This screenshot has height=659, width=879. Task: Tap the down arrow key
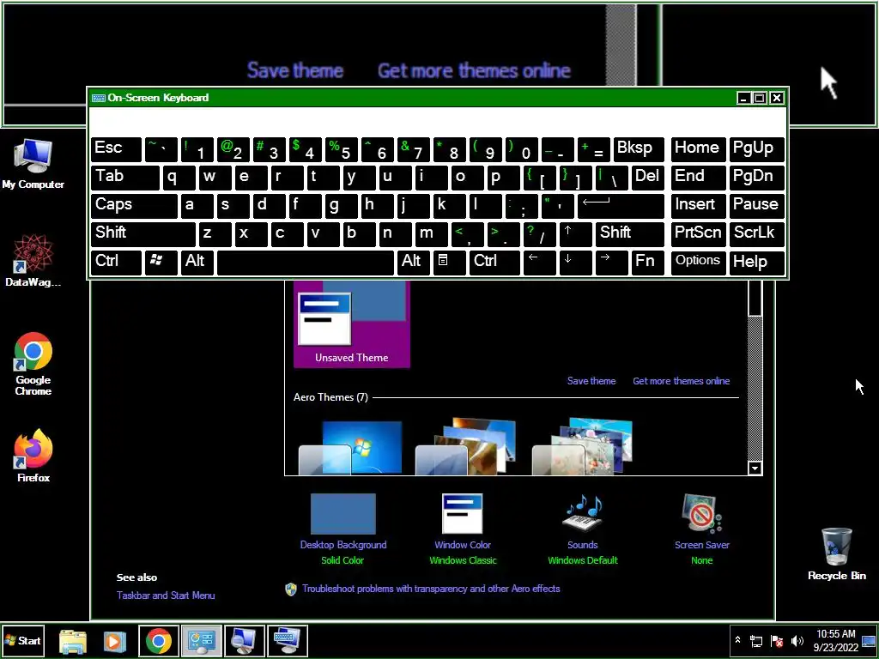point(575,261)
